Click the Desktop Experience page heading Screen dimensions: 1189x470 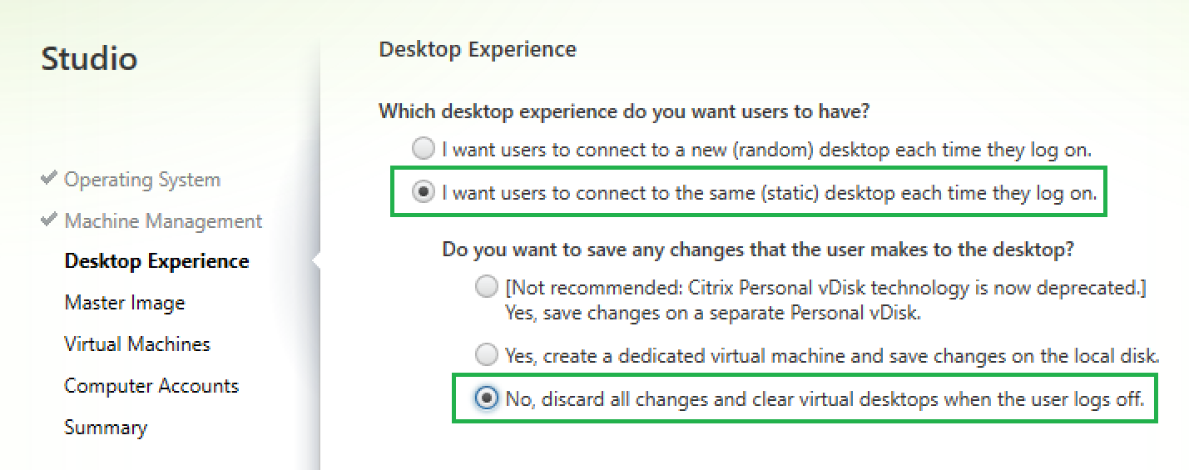[x=478, y=49]
